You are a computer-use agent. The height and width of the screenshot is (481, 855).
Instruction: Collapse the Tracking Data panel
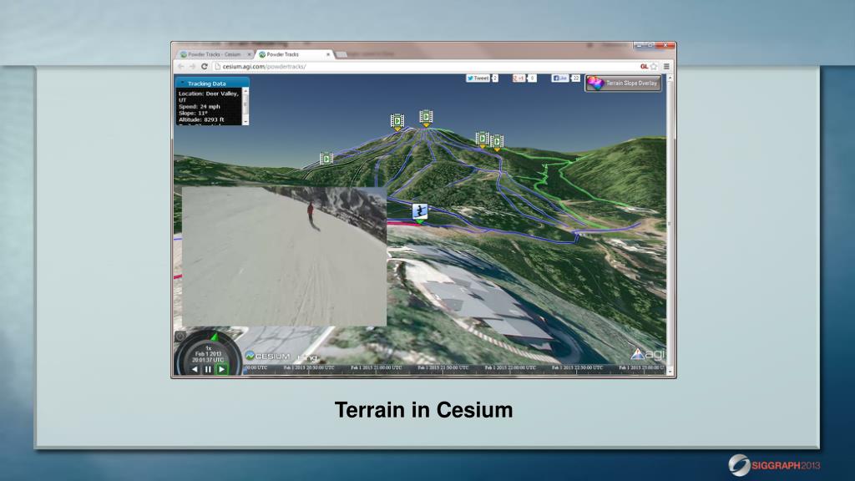coord(182,84)
